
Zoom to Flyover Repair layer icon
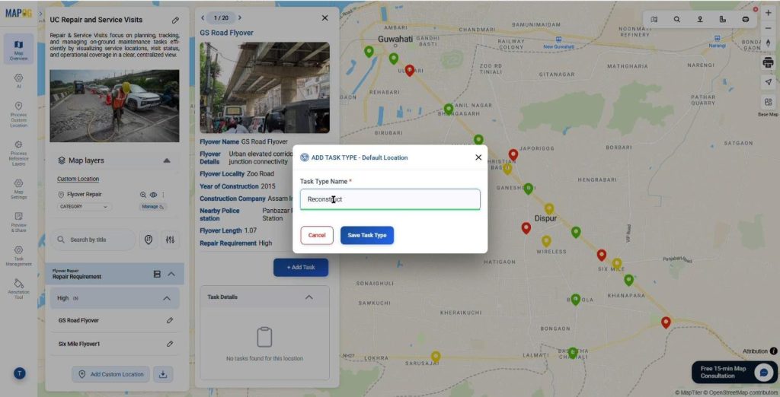(143, 195)
